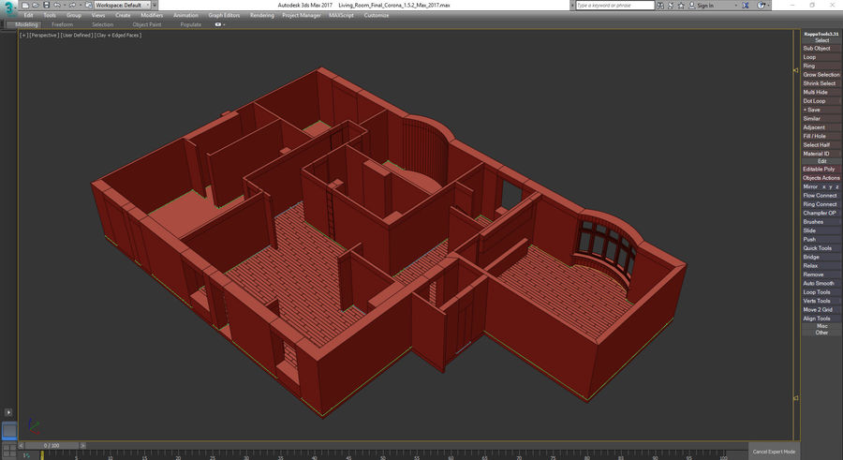Click the Favorites star icon
This screenshot has width=843, height=460.
pyautogui.click(x=681, y=6)
